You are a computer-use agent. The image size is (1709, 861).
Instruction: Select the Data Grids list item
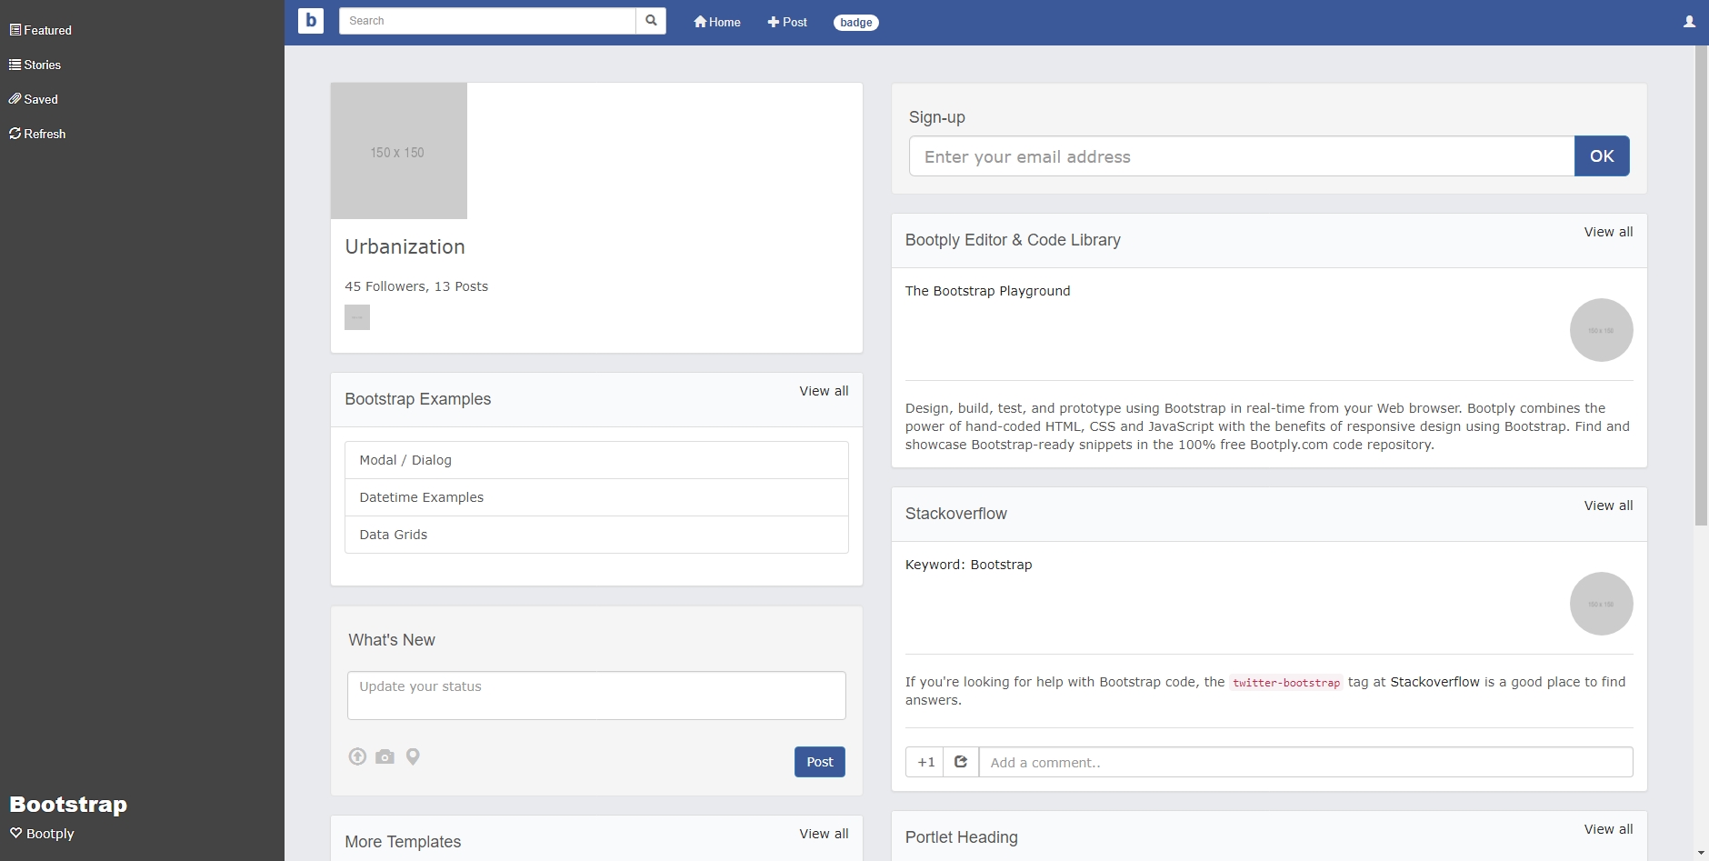[x=596, y=535]
